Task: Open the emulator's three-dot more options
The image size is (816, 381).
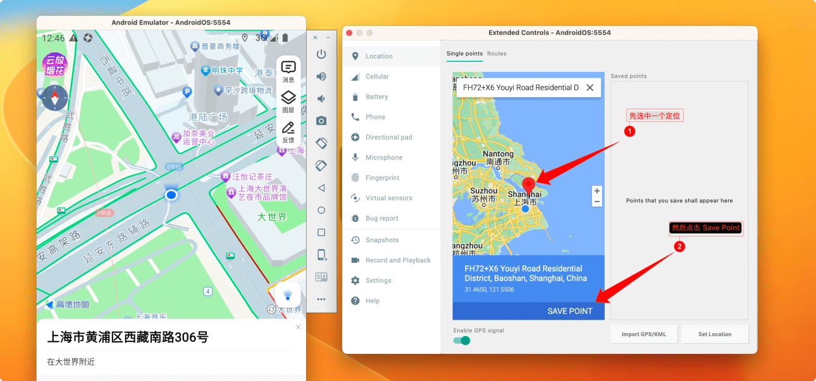Action: (x=321, y=299)
